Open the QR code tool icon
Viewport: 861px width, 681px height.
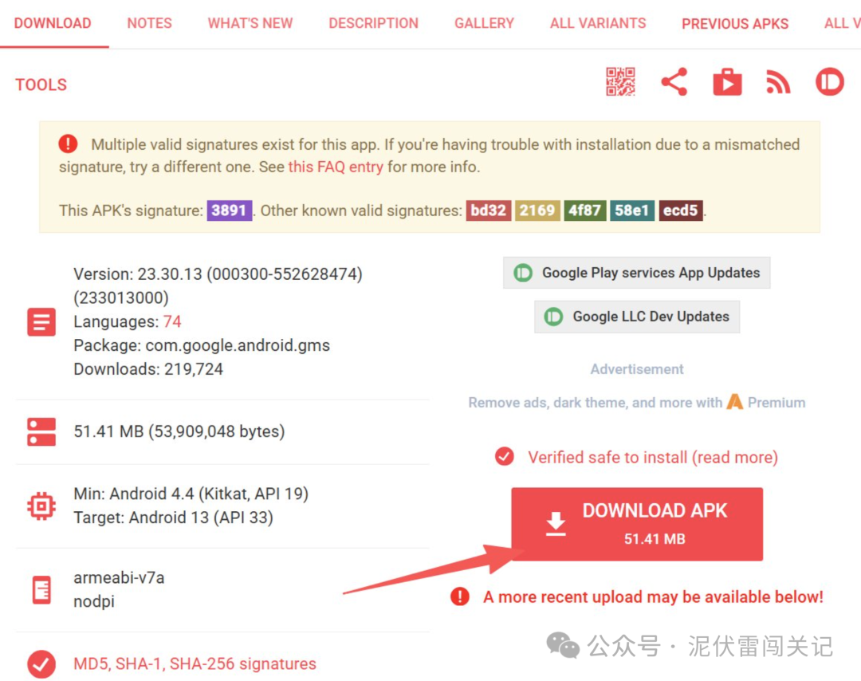[620, 82]
